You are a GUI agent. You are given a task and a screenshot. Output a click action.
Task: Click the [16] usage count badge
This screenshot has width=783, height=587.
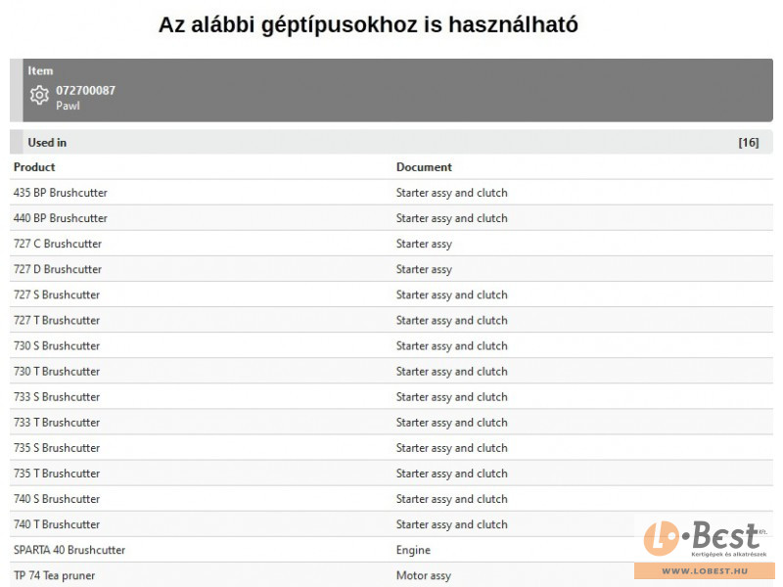pos(748,143)
